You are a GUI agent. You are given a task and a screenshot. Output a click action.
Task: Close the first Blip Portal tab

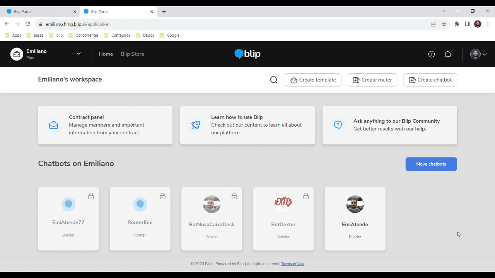click(75, 12)
